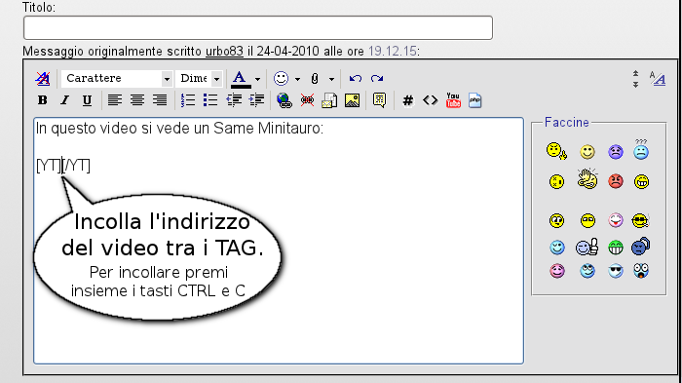Open the attachment paperclip dropdown

tap(331, 79)
